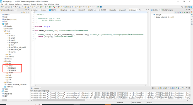
Task: Maximize the editor area
Action: tap(149, 10)
